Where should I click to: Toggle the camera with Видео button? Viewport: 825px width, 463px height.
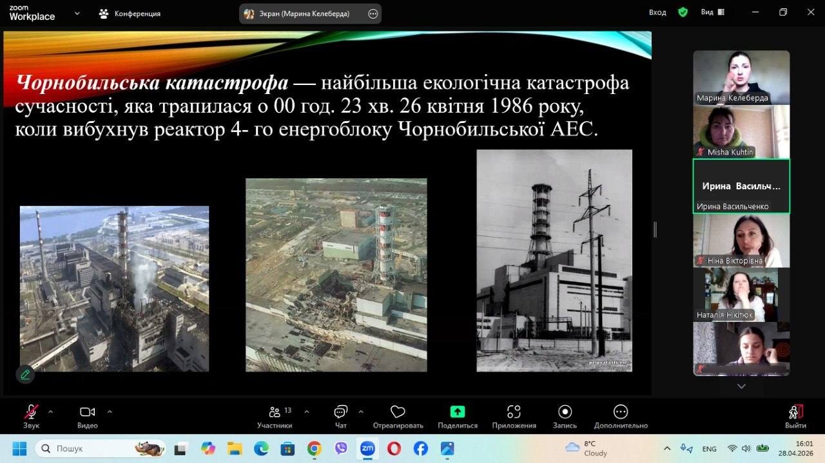[x=87, y=417]
